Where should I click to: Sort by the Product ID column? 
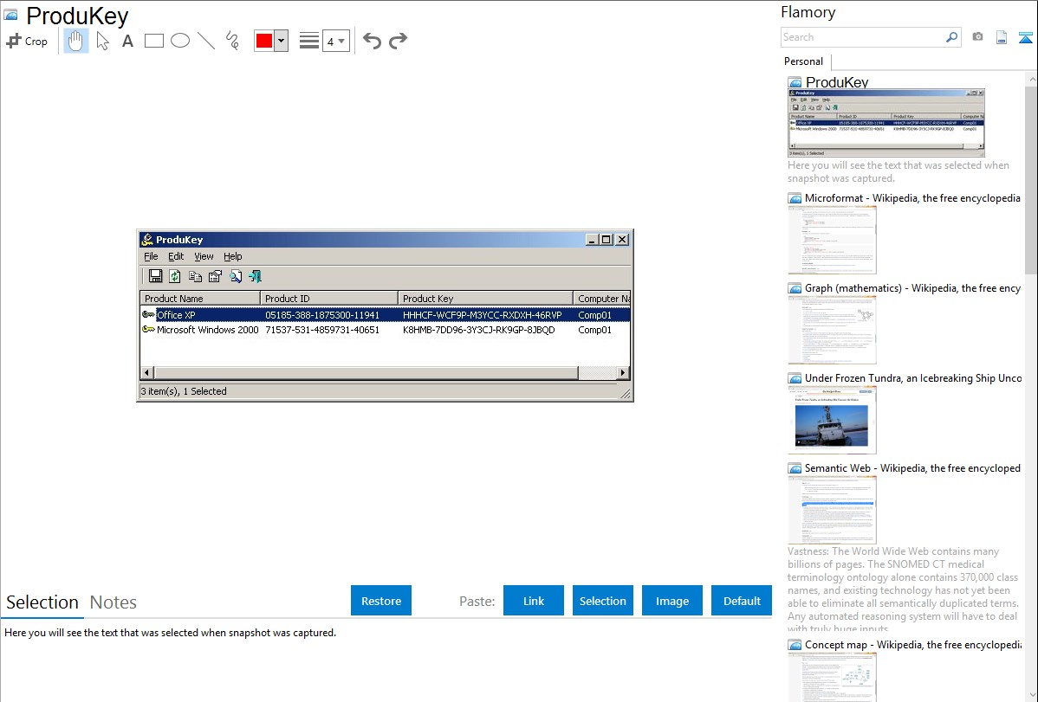click(x=329, y=299)
